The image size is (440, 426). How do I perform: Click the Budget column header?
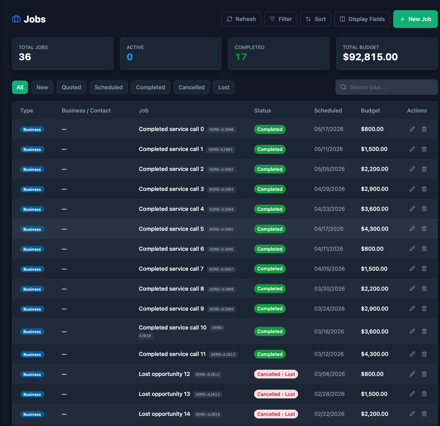pos(370,111)
